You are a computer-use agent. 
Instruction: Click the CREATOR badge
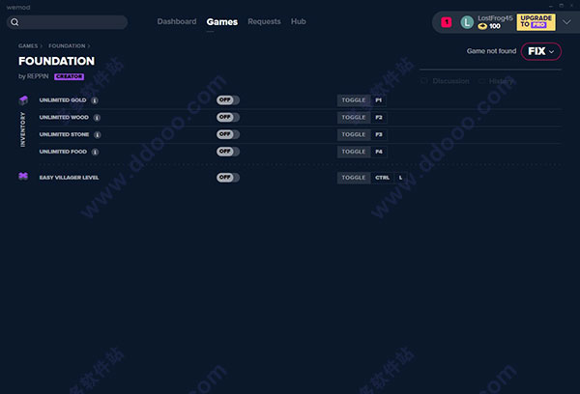click(x=70, y=76)
